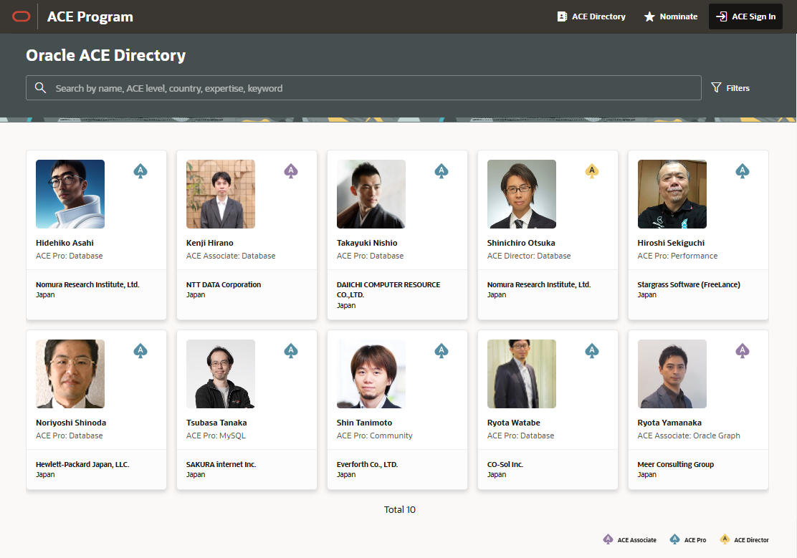Image resolution: width=797 pixels, height=558 pixels.
Task: Click the text 'SAKURA internet Inc.'
Action: click(x=221, y=464)
